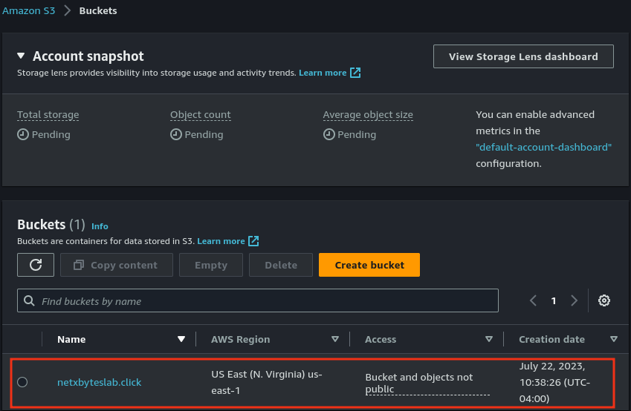The width and height of the screenshot is (631, 411).
Task: Open View Storage Lens dashboard
Action: [x=523, y=56]
